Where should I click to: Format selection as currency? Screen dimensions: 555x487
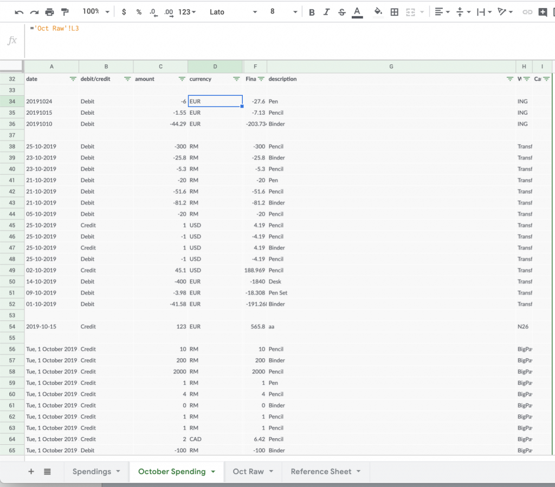[x=124, y=12]
